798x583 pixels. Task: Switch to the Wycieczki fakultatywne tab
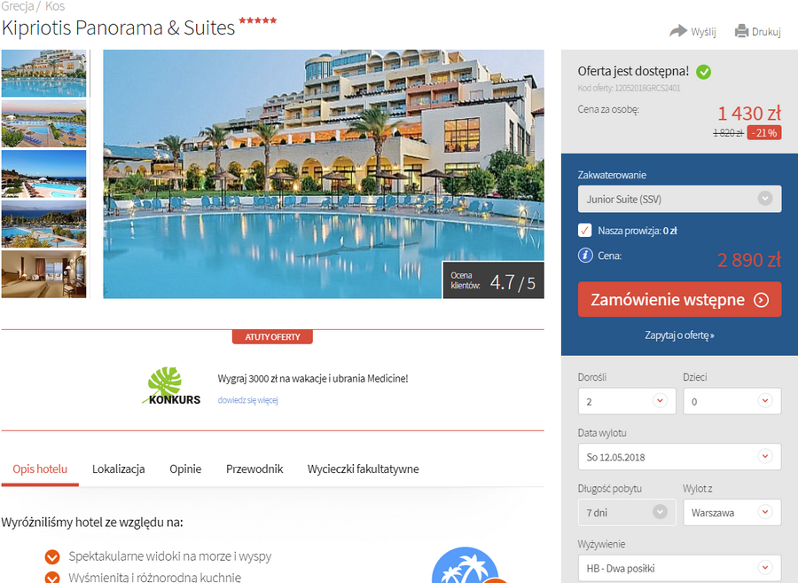363,469
